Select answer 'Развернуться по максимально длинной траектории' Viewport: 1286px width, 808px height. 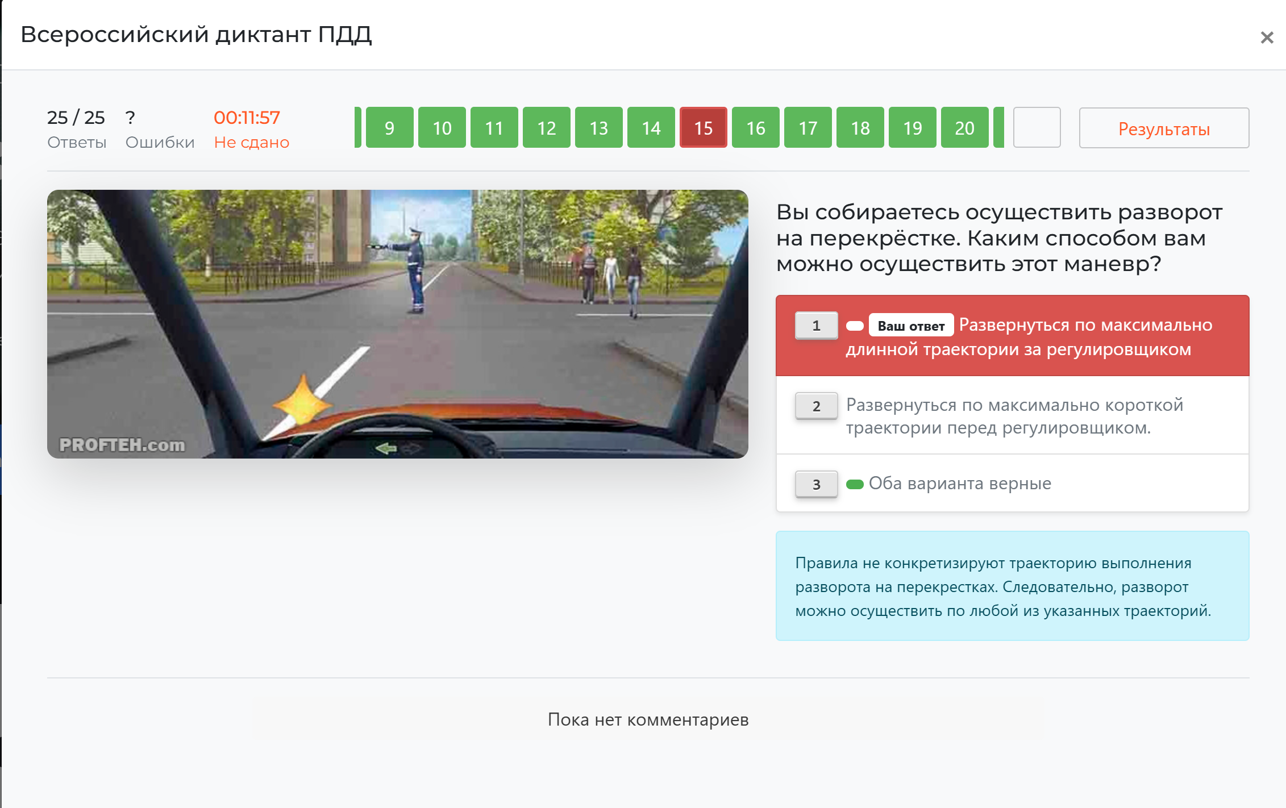(1013, 336)
